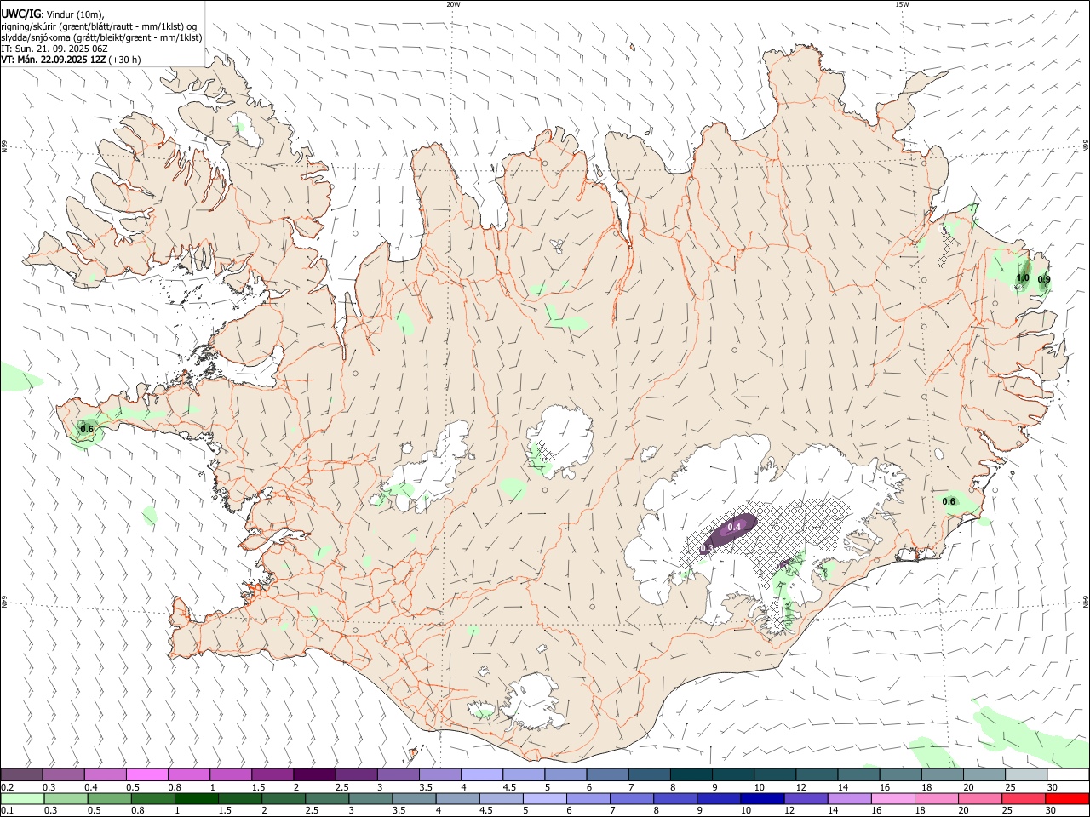Image resolution: width=1090 pixels, height=817 pixels.
Task: Click the '25' label in upper legend row
Action: pos(1010,787)
